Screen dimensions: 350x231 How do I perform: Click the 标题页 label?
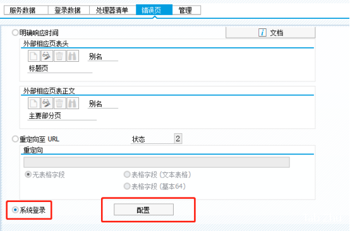click(x=39, y=68)
